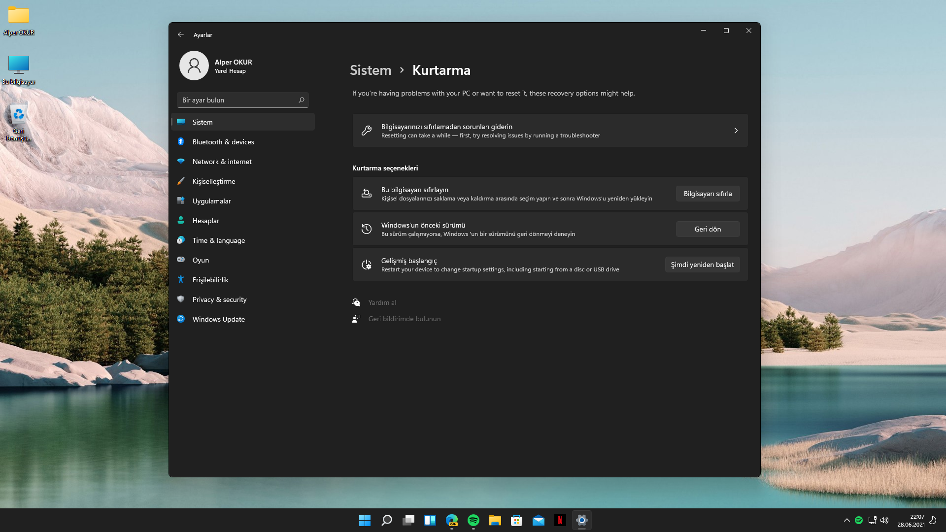The width and height of the screenshot is (946, 532).
Task: Launch Netflix from the taskbar
Action: [x=560, y=520]
